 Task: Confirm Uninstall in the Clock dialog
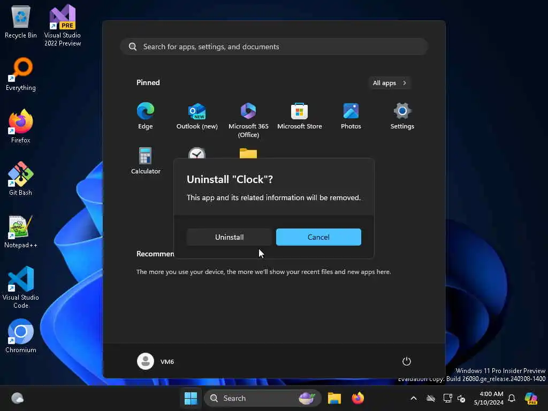click(x=229, y=237)
